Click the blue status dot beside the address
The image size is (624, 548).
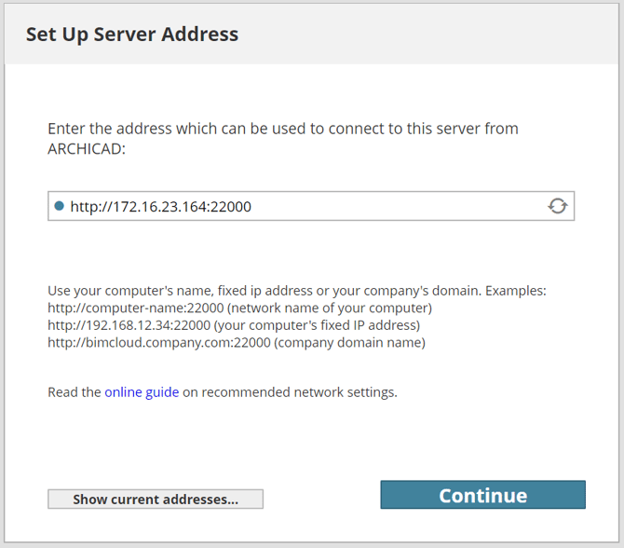pos(60,206)
